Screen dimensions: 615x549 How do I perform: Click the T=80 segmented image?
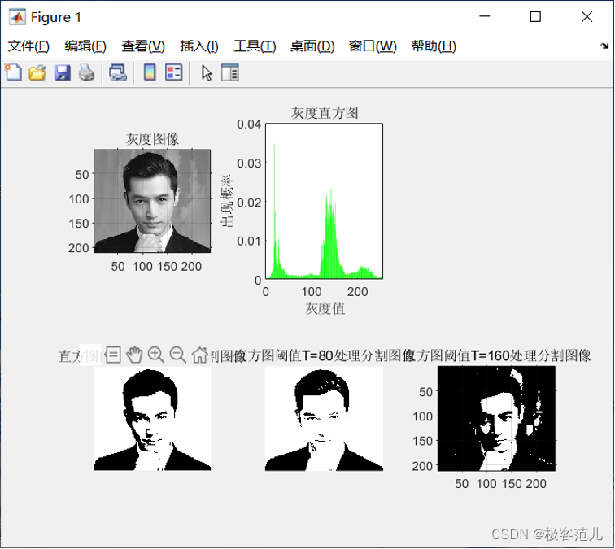coord(324,418)
